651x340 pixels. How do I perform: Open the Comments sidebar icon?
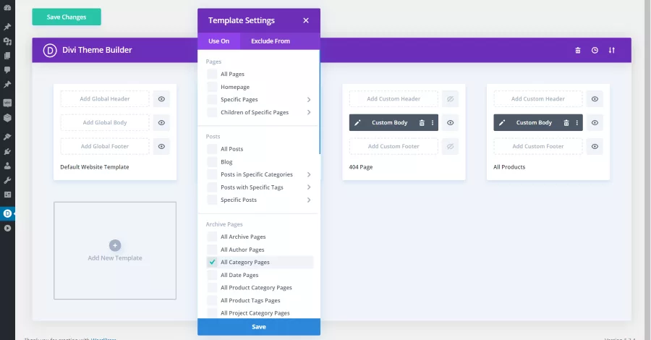(7, 69)
